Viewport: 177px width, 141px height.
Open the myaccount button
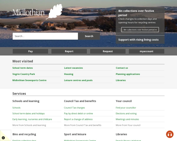147,51
